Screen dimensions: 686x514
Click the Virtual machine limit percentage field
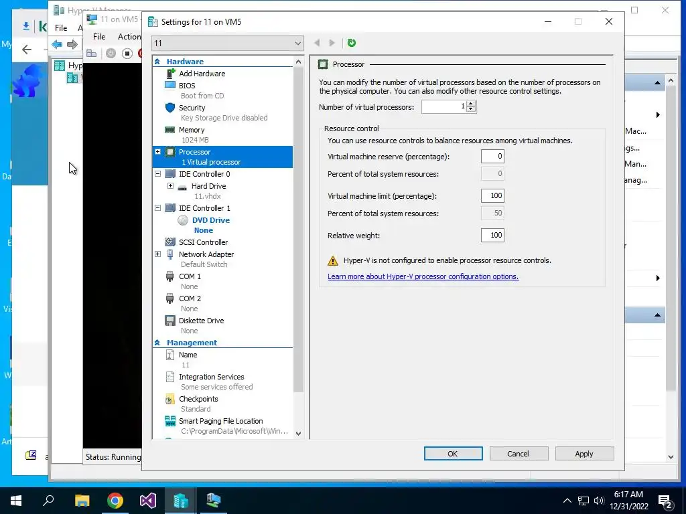(492, 196)
